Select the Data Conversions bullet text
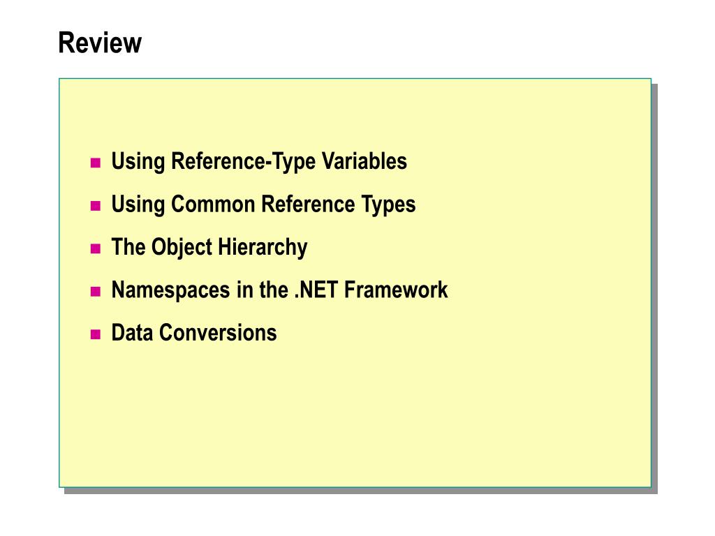The image size is (715, 536). point(194,333)
